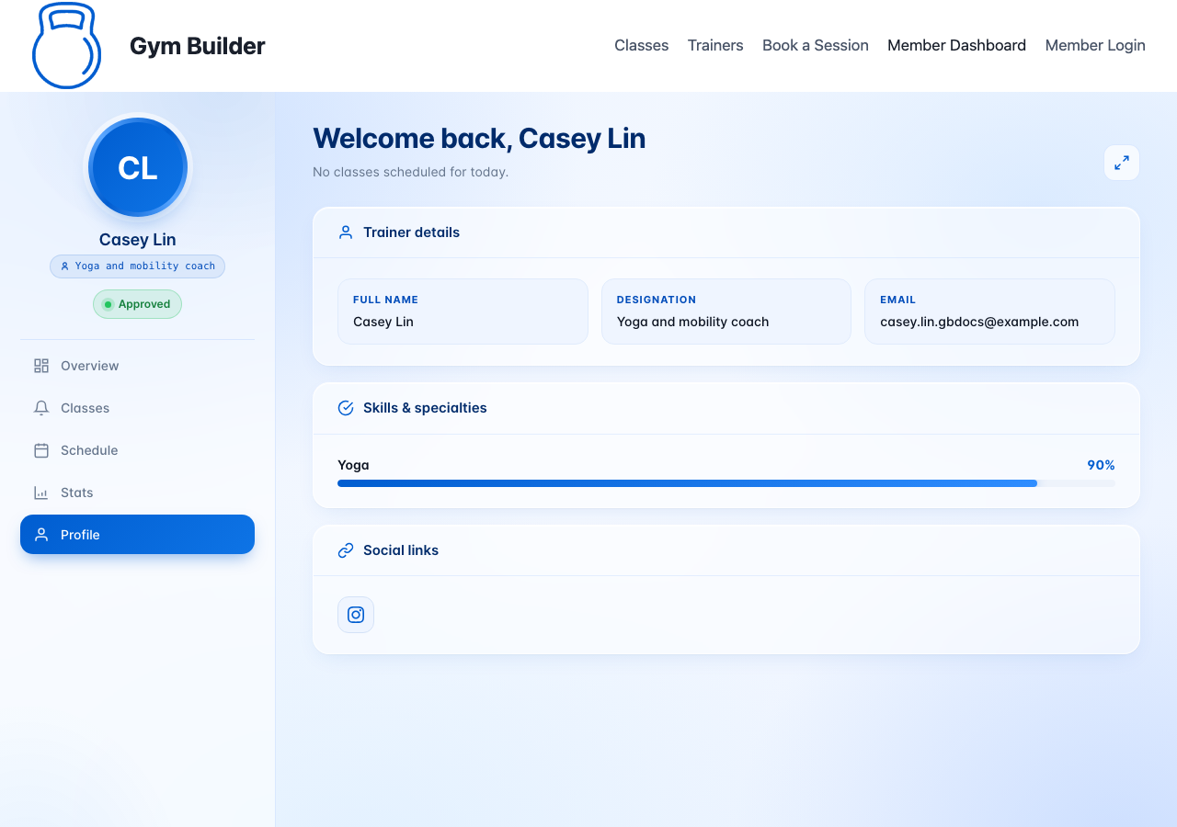Open Book a Session in navigation
The image size is (1177, 827).
(x=816, y=45)
